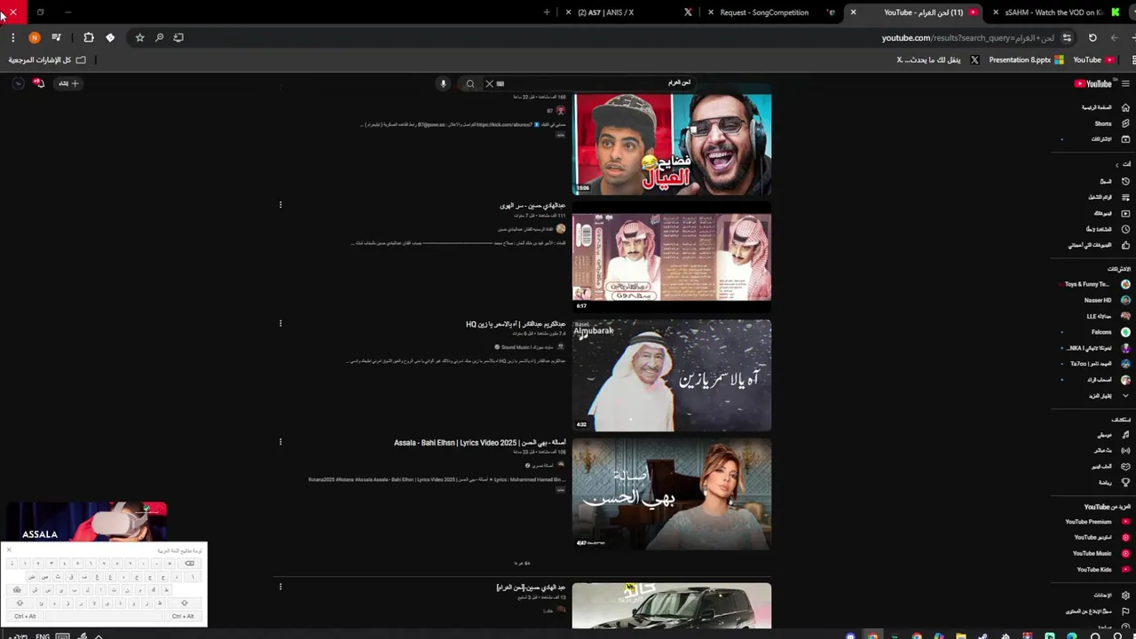Viewport: 1136px width, 639px height.
Task: Open the all bookmarks folder in bookmarks bar
Action: pos(47,60)
